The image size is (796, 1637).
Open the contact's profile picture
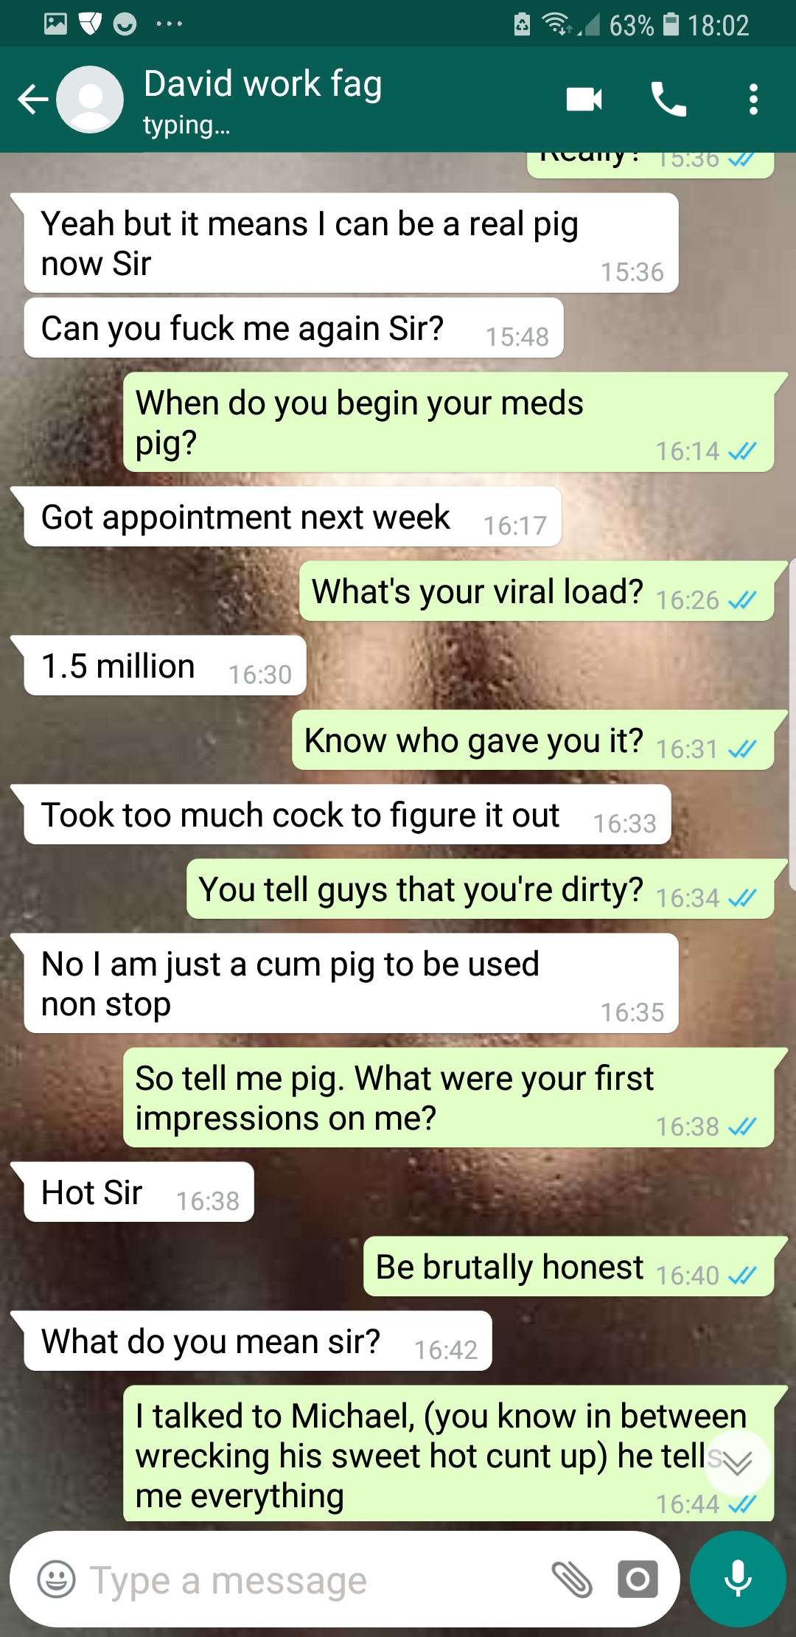tap(90, 100)
